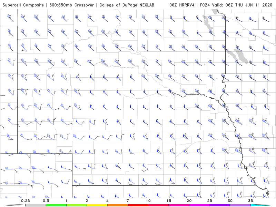
Task: Click legend value 35 on the color scale
Action: [x=250, y=201]
